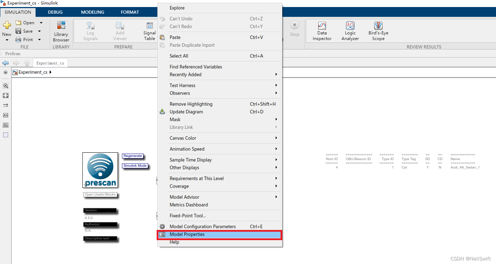Open the Data Inspector
This screenshot has width=496, height=264.
[x=322, y=31]
